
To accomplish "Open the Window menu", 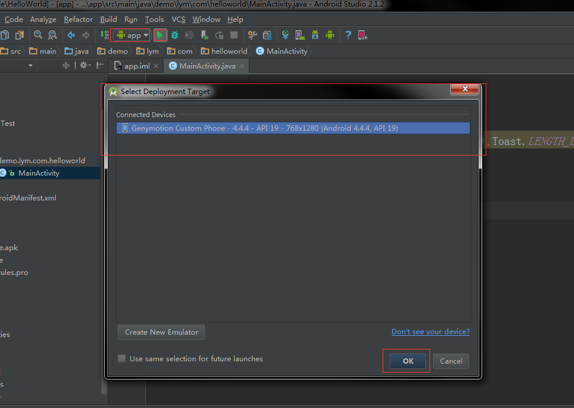I will (207, 20).
